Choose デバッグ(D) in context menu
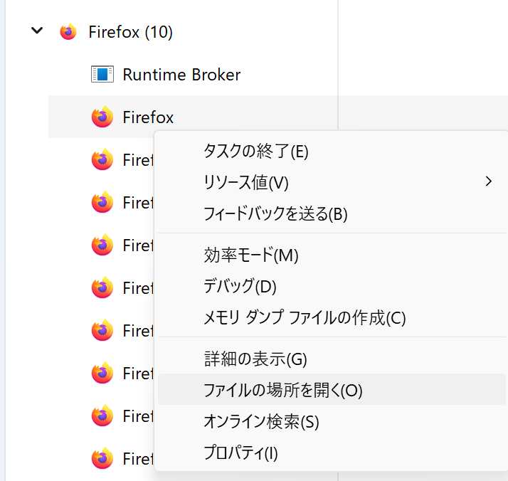The width and height of the screenshot is (508, 481). (240, 286)
